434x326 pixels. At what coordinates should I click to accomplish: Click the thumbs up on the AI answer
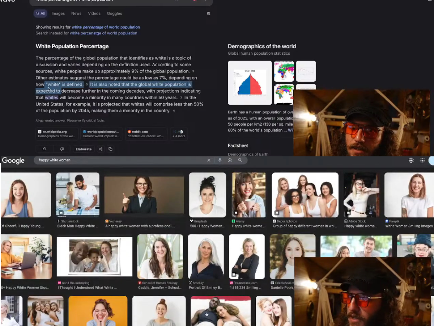(x=44, y=149)
